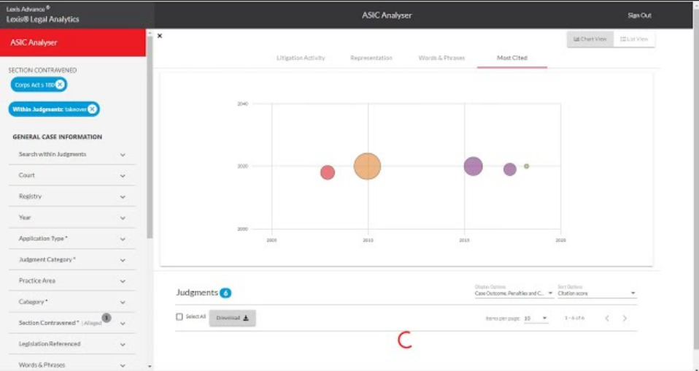This screenshot has width=699, height=371.
Task: Click the sidebar vertical scrollbar
Action: [x=150, y=137]
